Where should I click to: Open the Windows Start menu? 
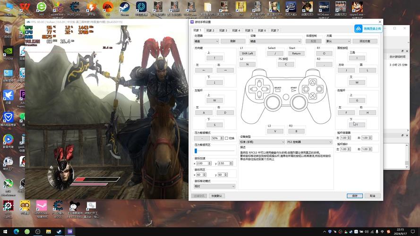(5, 232)
